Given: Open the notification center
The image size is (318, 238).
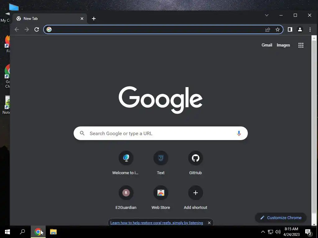Looking at the screenshot, I should [x=308, y=232].
